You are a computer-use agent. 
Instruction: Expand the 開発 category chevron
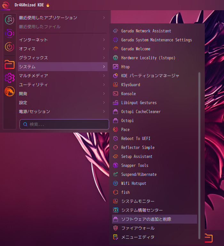point(104,94)
